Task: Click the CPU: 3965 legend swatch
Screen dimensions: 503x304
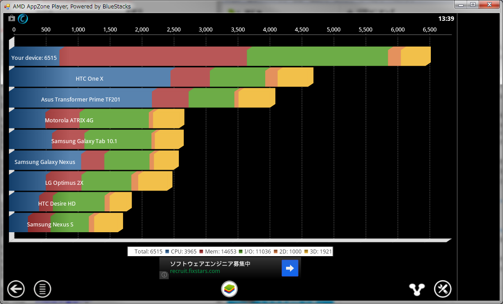Action: (x=167, y=252)
